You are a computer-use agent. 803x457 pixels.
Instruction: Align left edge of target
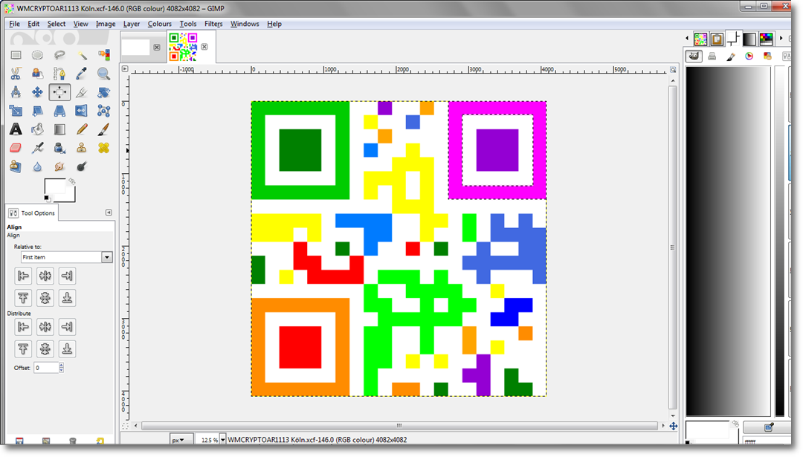23,276
